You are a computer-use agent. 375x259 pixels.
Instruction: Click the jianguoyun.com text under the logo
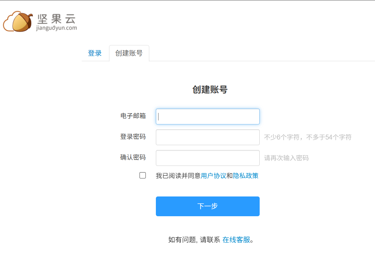56,28
